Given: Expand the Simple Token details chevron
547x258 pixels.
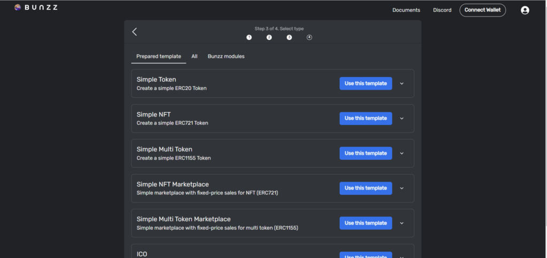Looking at the screenshot, I should 402,84.
